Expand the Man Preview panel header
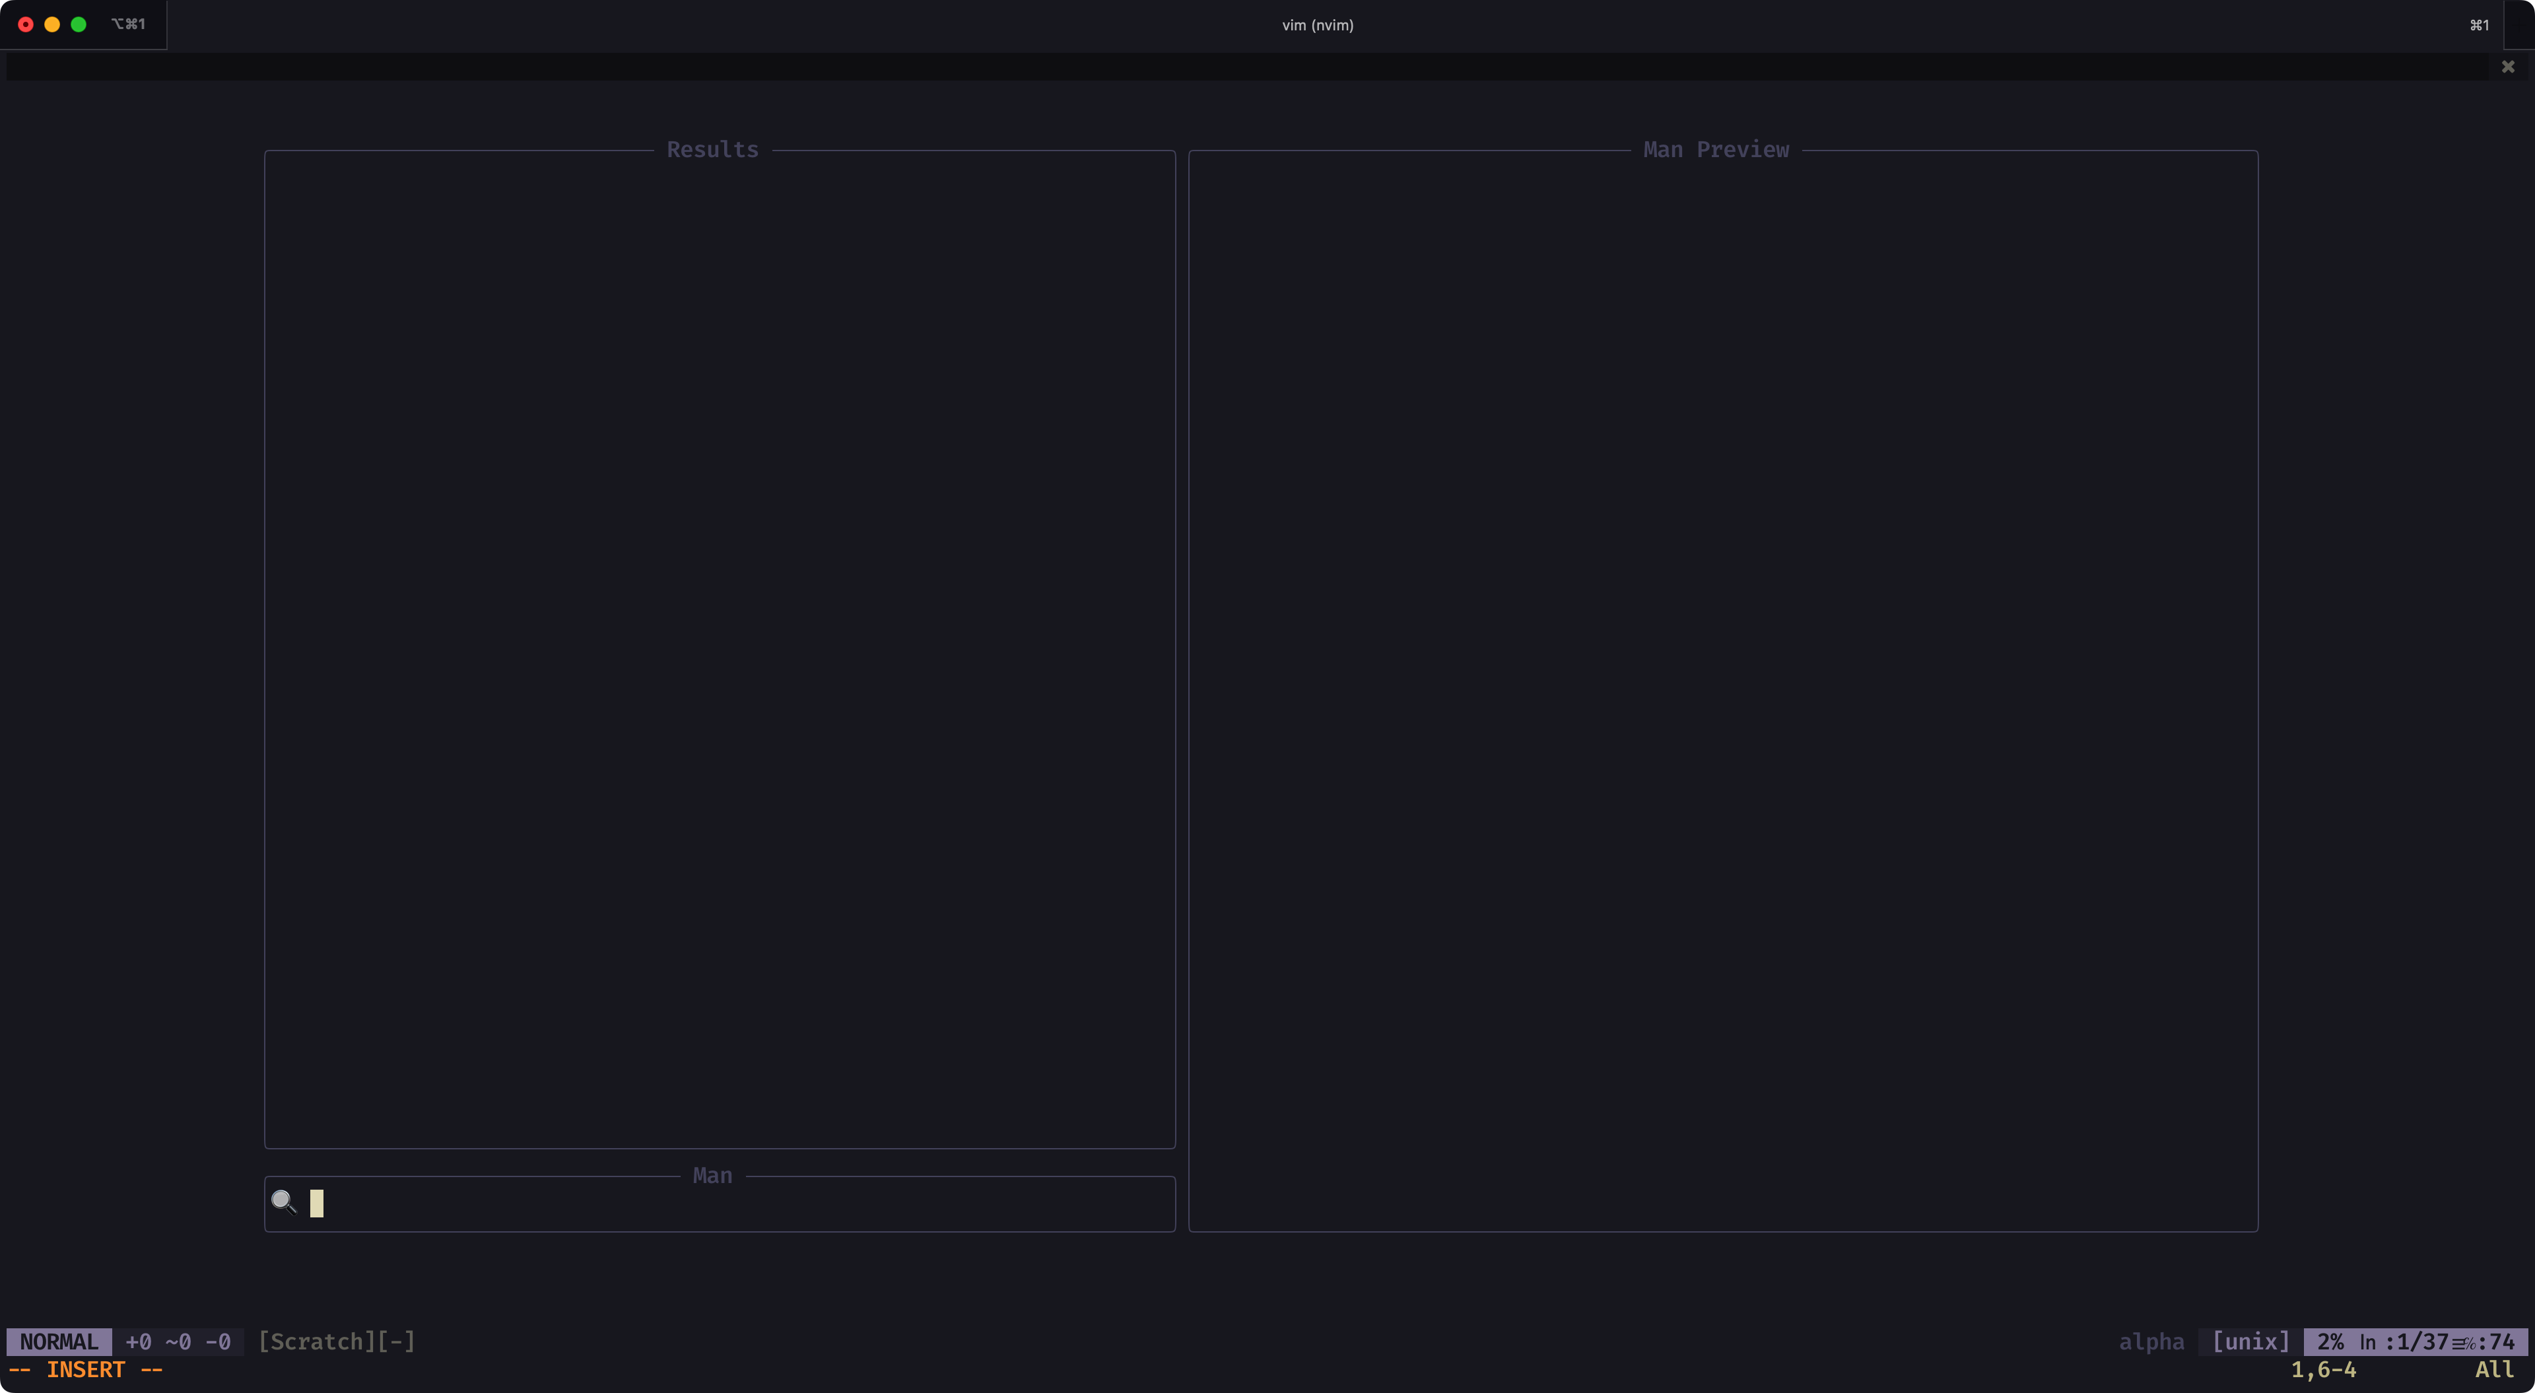The height and width of the screenshot is (1393, 2535). (x=1716, y=149)
